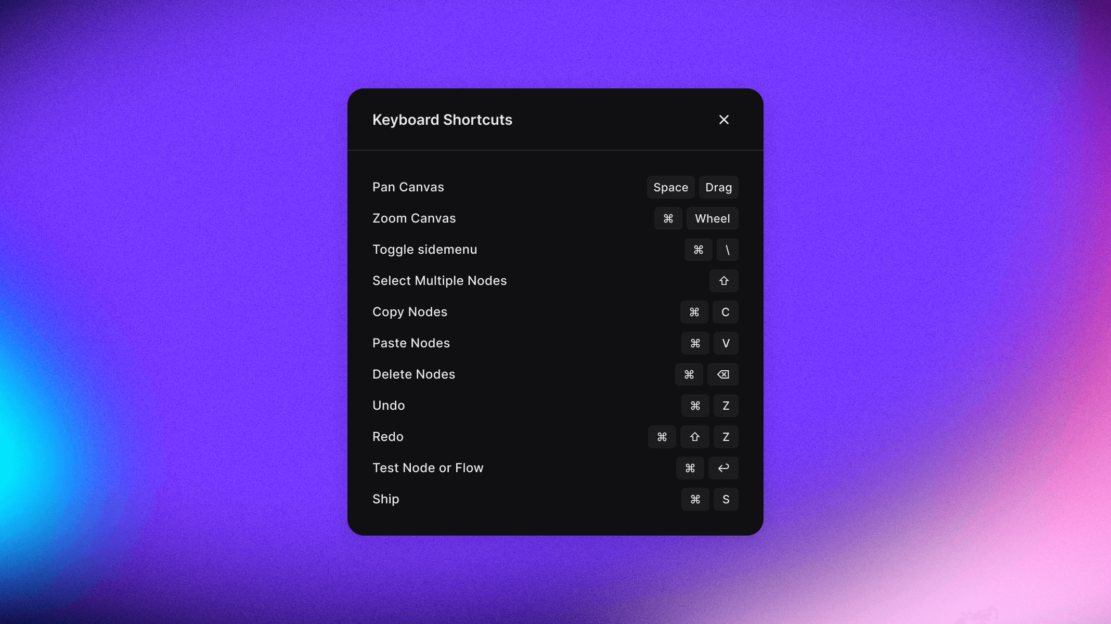Click the Command icon in Zoom Canvas row
This screenshot has height=624, width=1111.
(668, 218)
